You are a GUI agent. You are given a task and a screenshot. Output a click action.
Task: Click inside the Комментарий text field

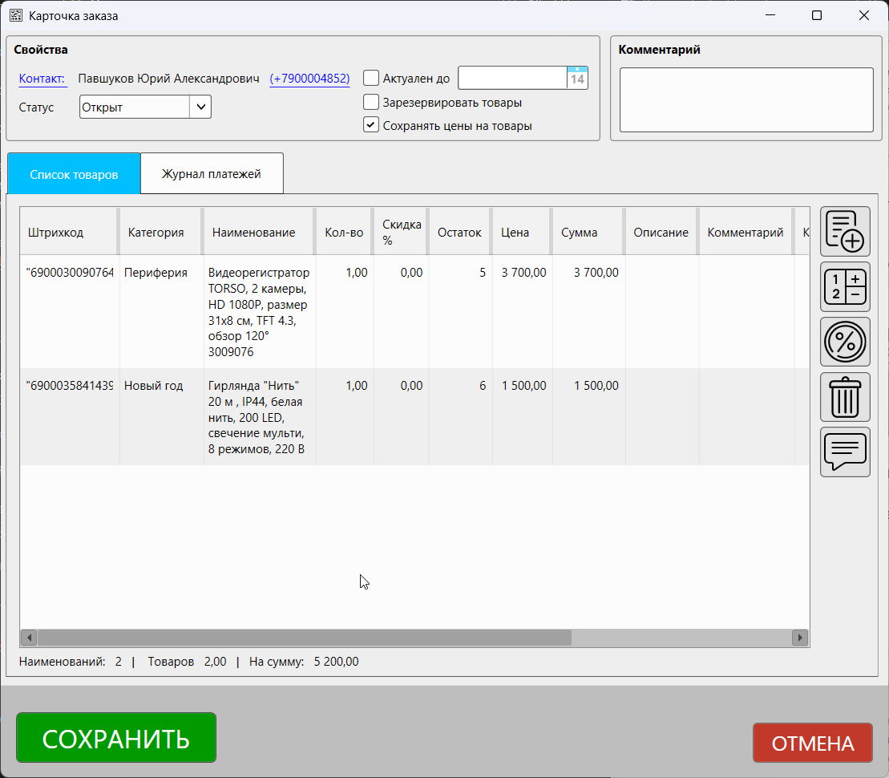[746, 99]
